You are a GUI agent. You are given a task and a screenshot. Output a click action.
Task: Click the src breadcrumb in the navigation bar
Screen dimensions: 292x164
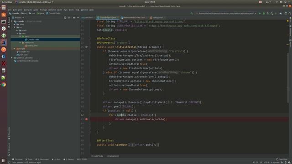[24, 13]
